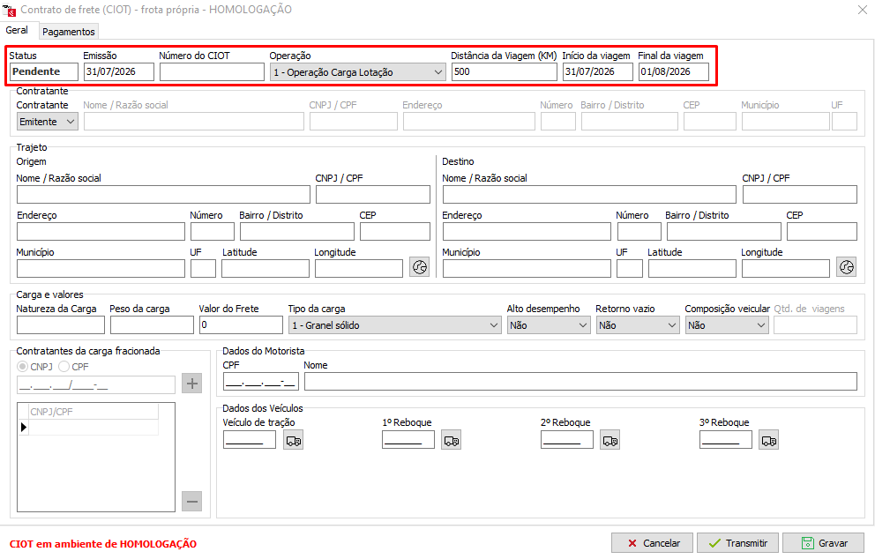The image size is (875, 559).
Task: Click the Origem Município field
Action: tap(101, 268)
